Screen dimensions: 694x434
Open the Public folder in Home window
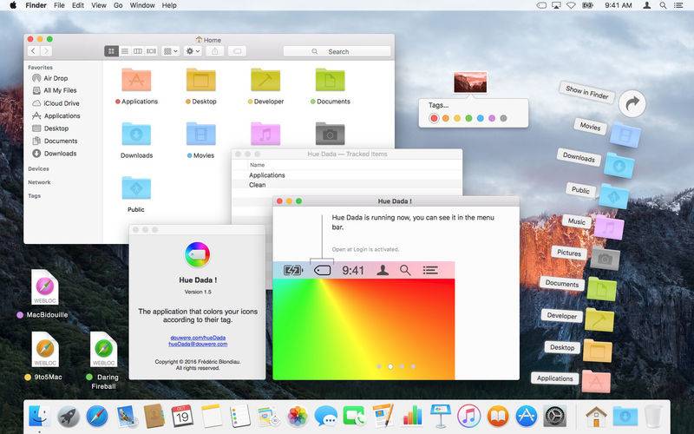pyautogui.click(x=136, y=187)
